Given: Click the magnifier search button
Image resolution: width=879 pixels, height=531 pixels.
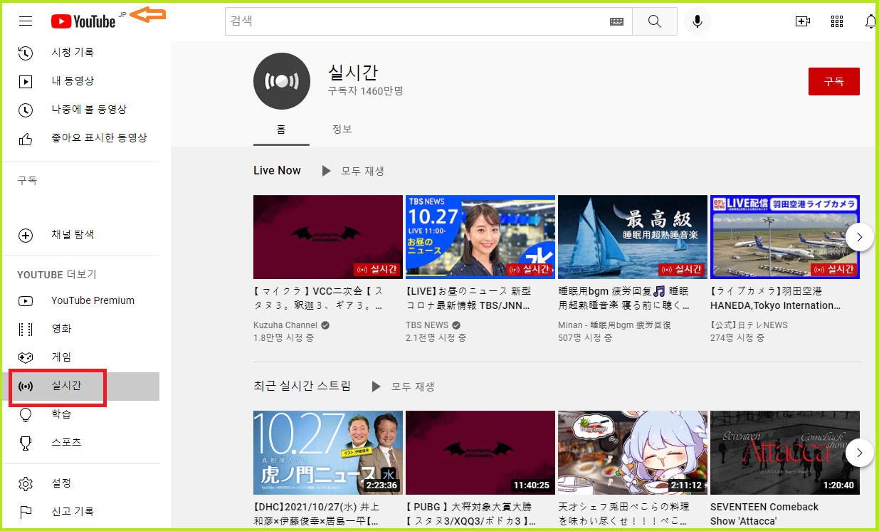Looking at the screenshot, I should coord(655,21).
